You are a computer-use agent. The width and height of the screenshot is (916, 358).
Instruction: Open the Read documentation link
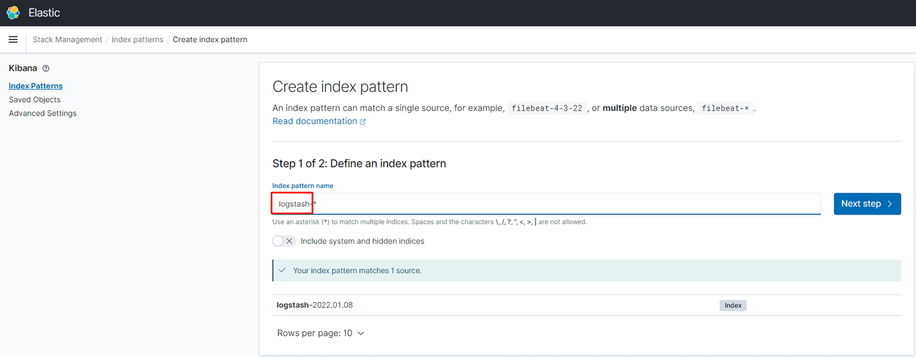pos(315,121)
